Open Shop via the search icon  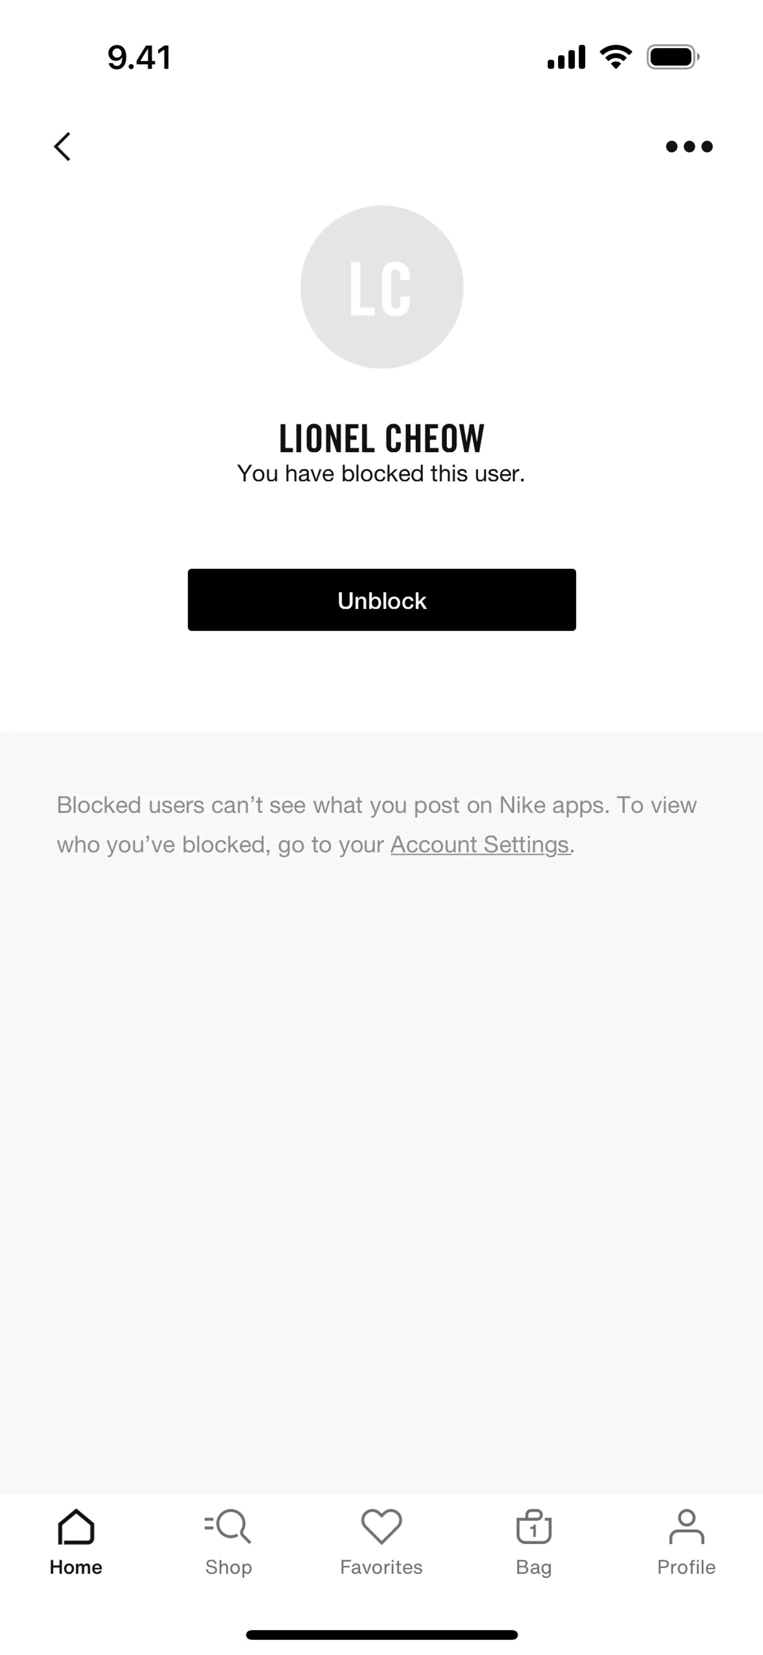pos(228,1527)
